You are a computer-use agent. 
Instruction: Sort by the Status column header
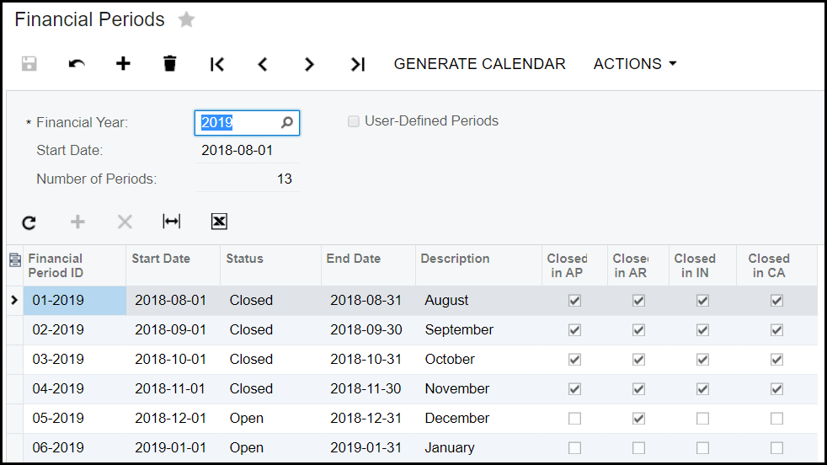[245, 259]
